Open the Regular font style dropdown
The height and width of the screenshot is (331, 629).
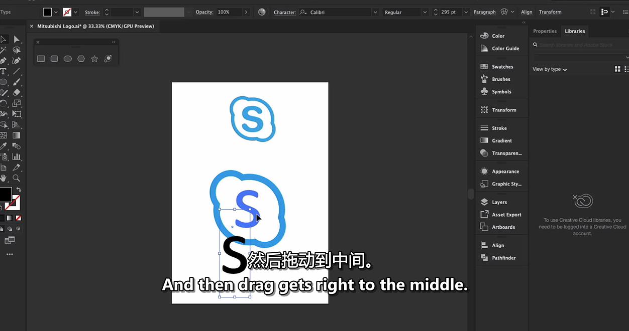(x=425, y=12)
